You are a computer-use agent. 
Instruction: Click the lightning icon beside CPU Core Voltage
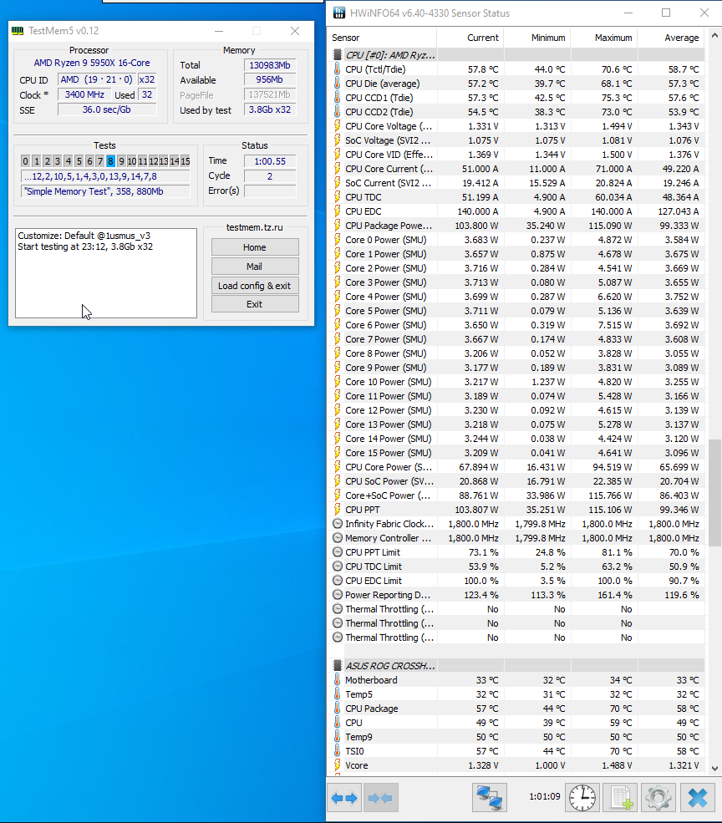337,126
